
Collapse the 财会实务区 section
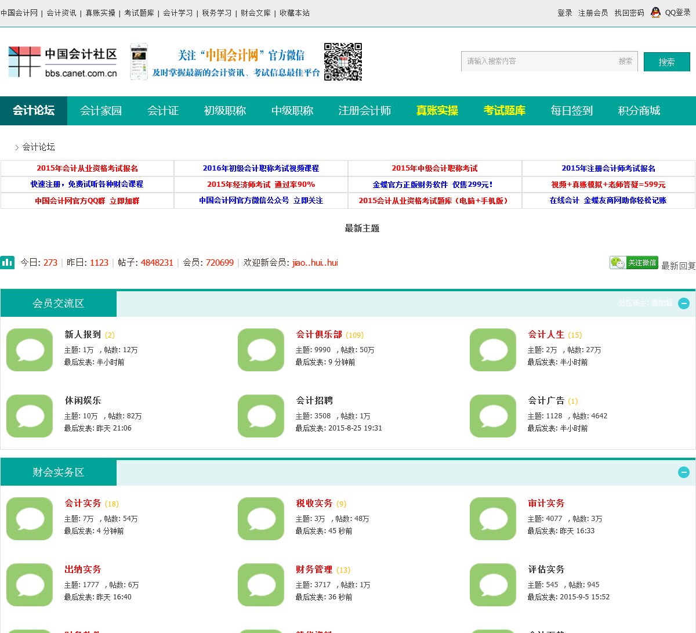[684, 472]
